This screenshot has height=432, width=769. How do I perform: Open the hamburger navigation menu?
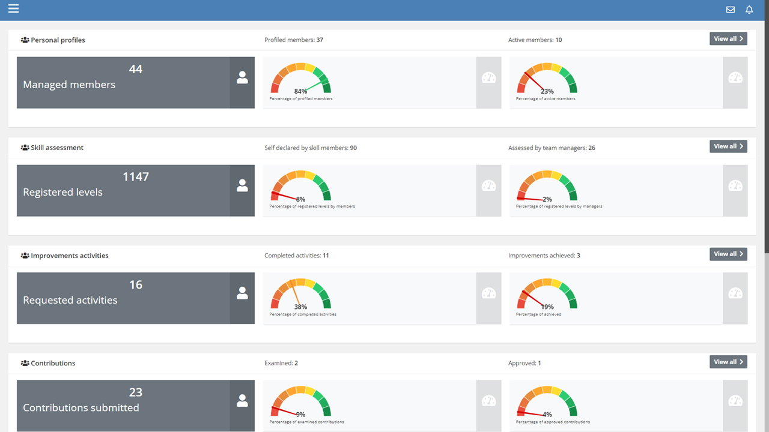tap(13, 8)
